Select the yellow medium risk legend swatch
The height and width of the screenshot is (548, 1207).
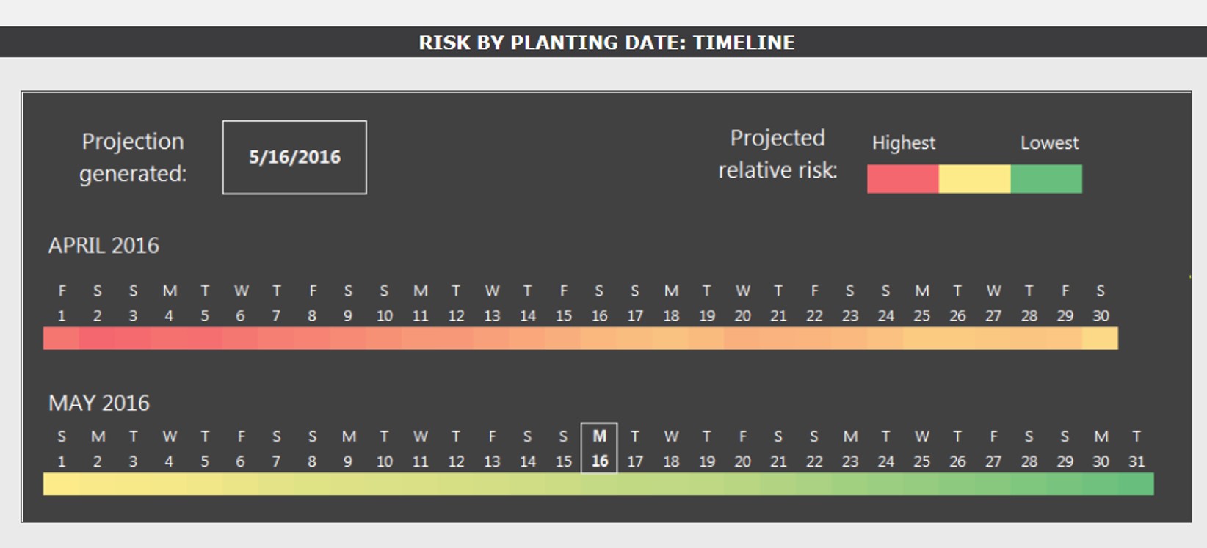[975, 179]
